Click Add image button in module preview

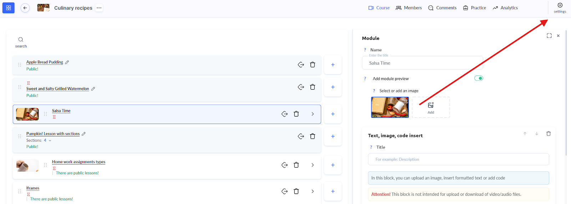point(431,108)
